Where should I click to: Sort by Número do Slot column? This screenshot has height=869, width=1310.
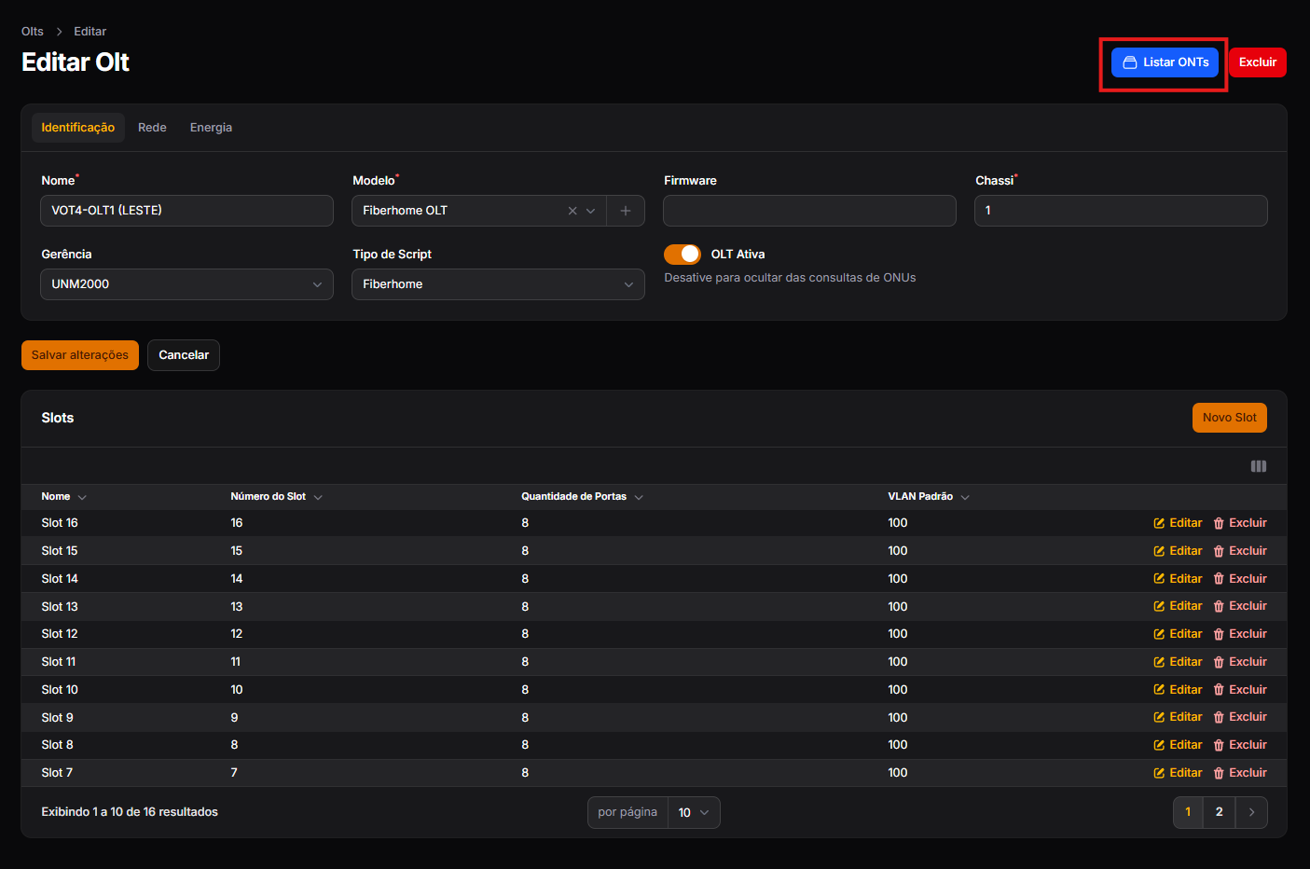tap(276, 497)
